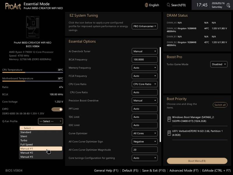Open the PBO Enhancement tuning dropdown

144,26
